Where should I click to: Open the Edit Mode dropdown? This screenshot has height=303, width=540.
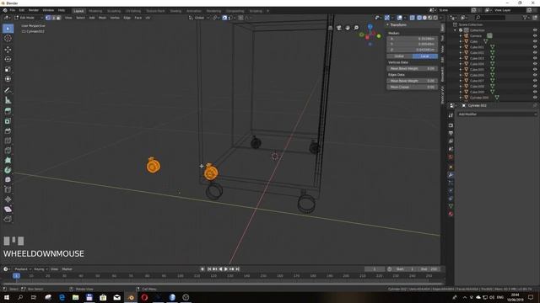(x=29, y=18)
